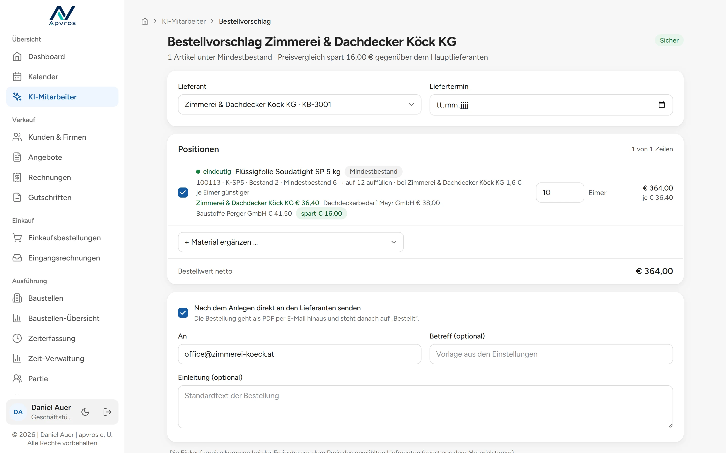Viewport: 726px width, 453px height.
Task: Click the Zeit-Verwaltung chart icon
Action: pyautogui.click(x=17, y=358)
